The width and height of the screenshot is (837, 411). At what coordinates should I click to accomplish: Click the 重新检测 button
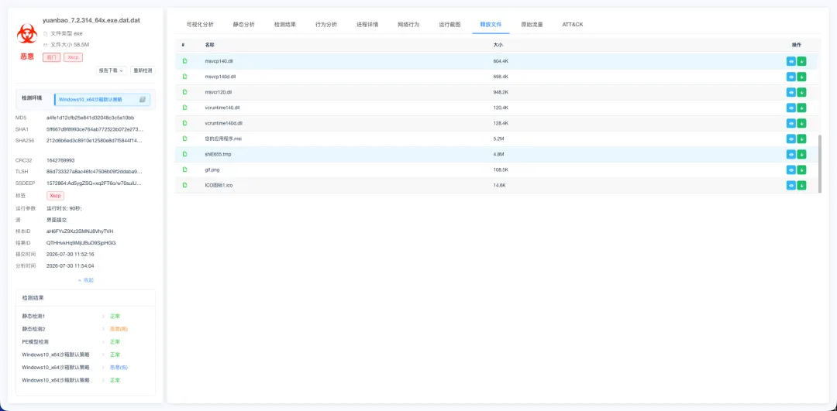click(143, 70)
